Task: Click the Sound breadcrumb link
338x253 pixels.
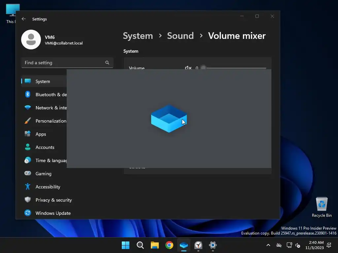Action: [x=180, y=36]
